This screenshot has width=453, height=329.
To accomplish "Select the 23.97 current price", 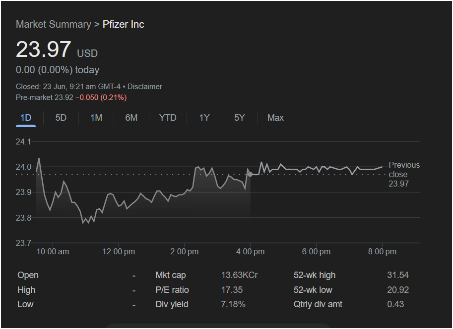I will pyautogui.click(x=43, y=49).
